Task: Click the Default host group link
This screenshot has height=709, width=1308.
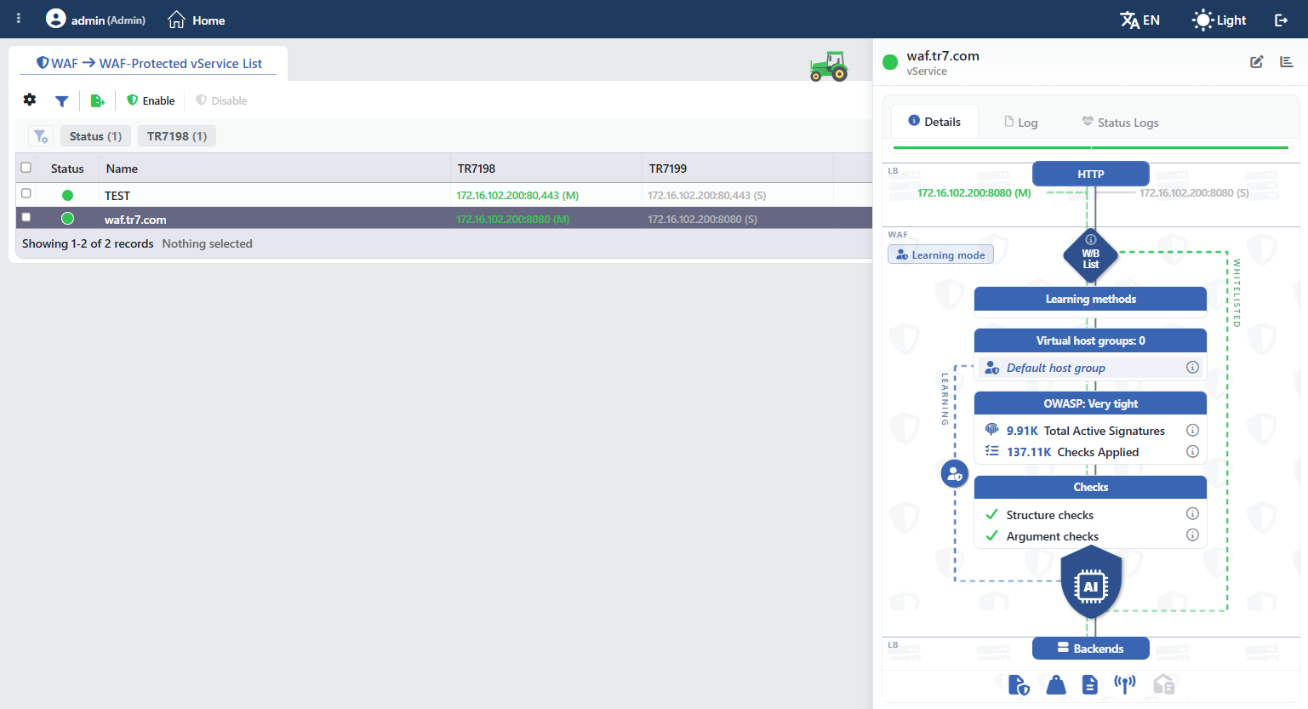Action: [1055, 368]
